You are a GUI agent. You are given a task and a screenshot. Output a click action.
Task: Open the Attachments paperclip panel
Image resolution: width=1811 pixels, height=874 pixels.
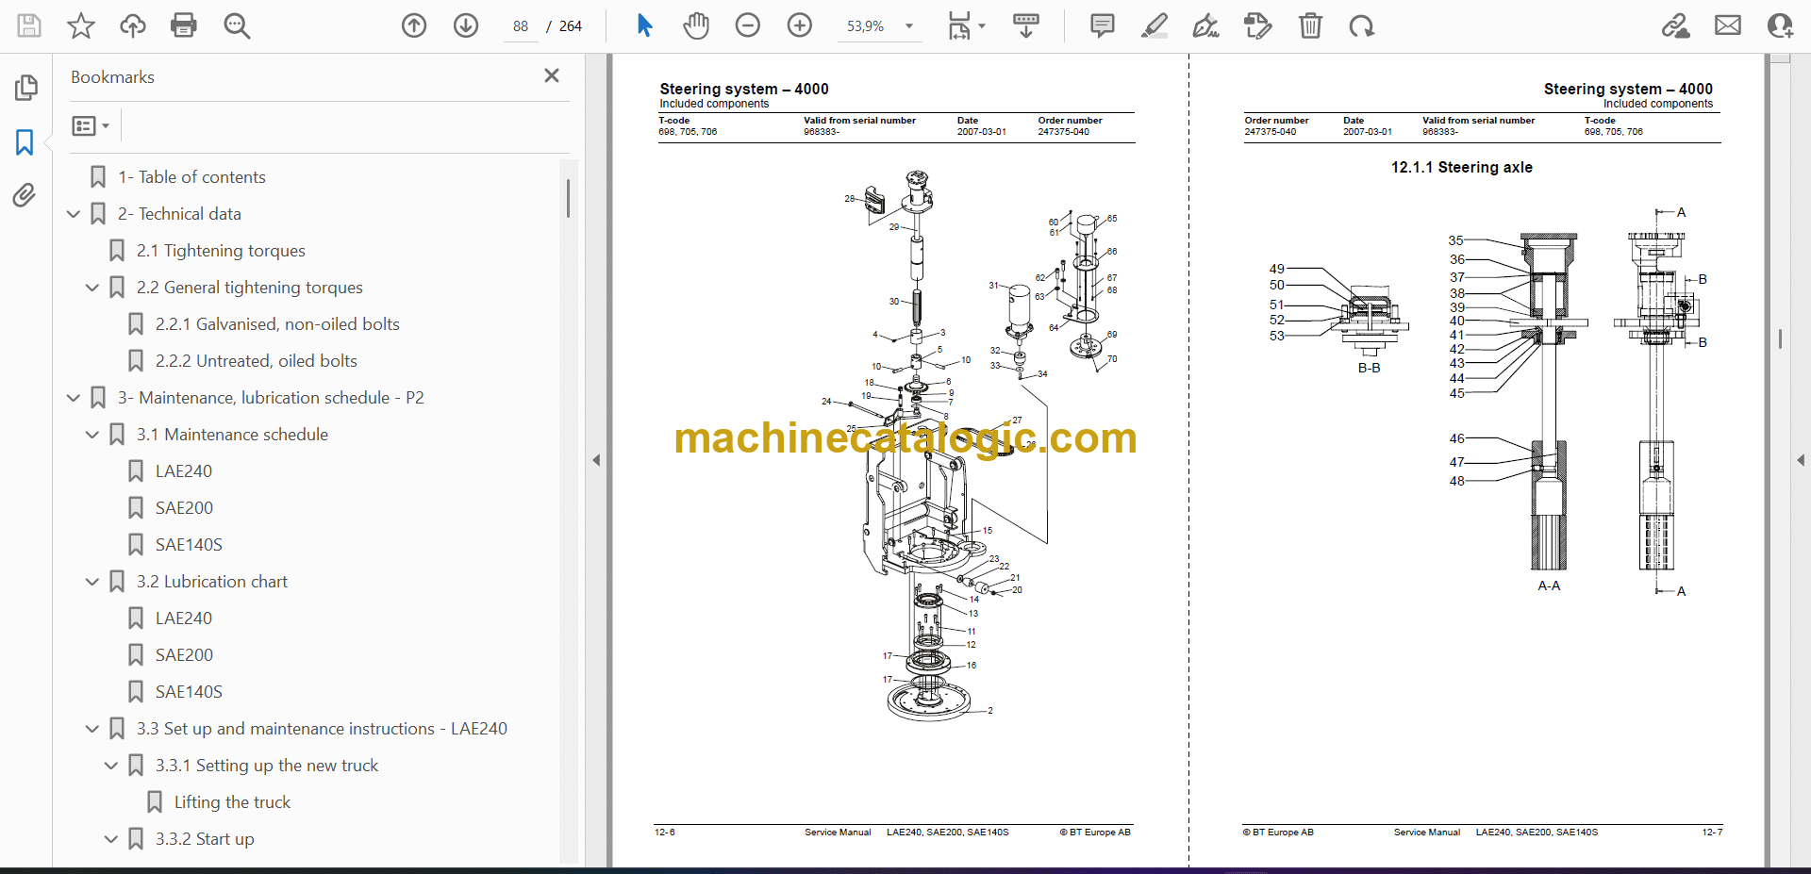click(25, 195)
